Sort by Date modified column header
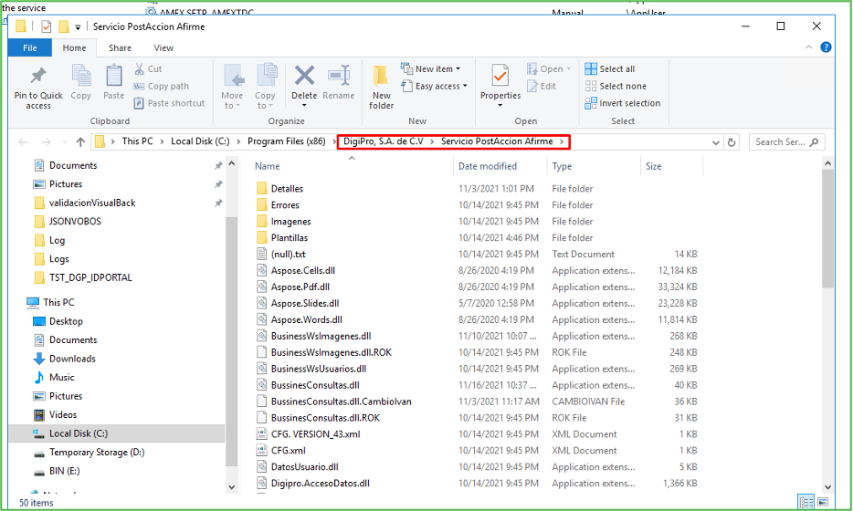 tap(488, 166)
